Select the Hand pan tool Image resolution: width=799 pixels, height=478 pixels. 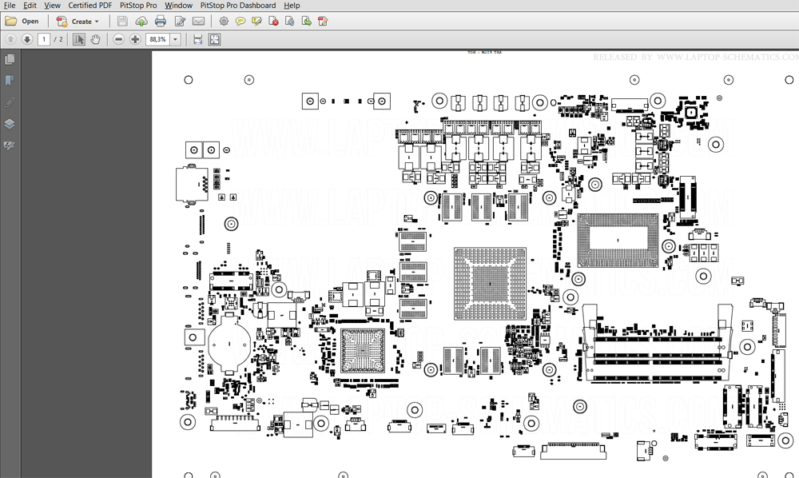pos(95,39)
